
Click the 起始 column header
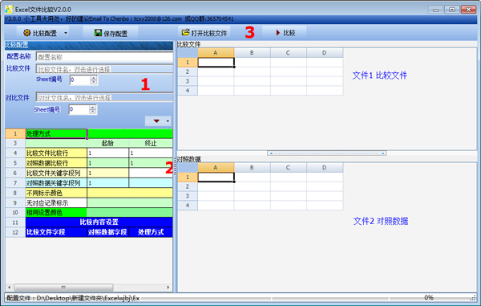(x=108, y=143)
